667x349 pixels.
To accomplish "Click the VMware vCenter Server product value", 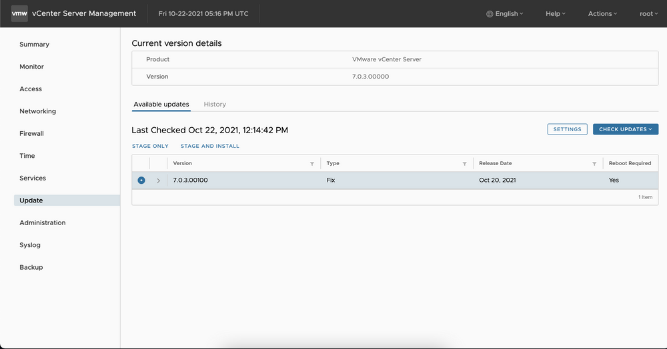I will coord(387,59).
